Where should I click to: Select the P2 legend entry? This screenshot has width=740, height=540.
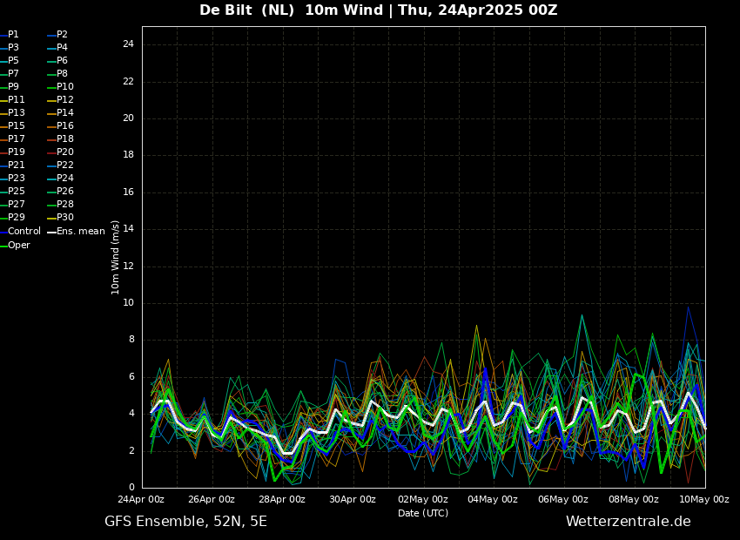pyautogui.click(x=62, y=35)
